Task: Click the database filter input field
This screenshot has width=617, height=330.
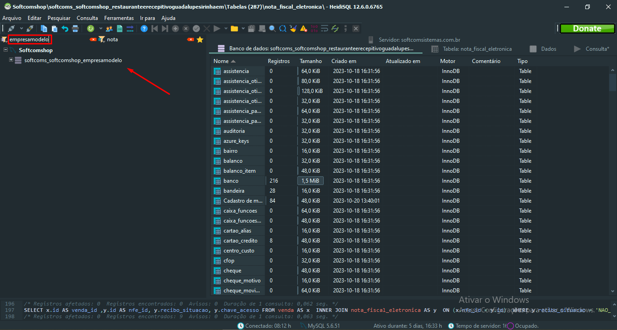Action: click(x=29, y=39)
